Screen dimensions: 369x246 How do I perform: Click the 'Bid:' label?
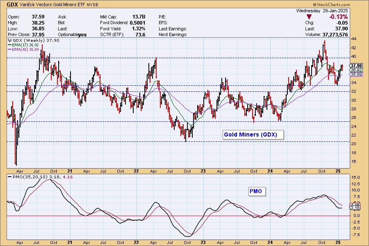click(62, 23)
